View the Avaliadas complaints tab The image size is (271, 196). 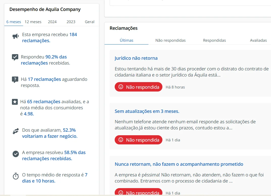(258, 40)
